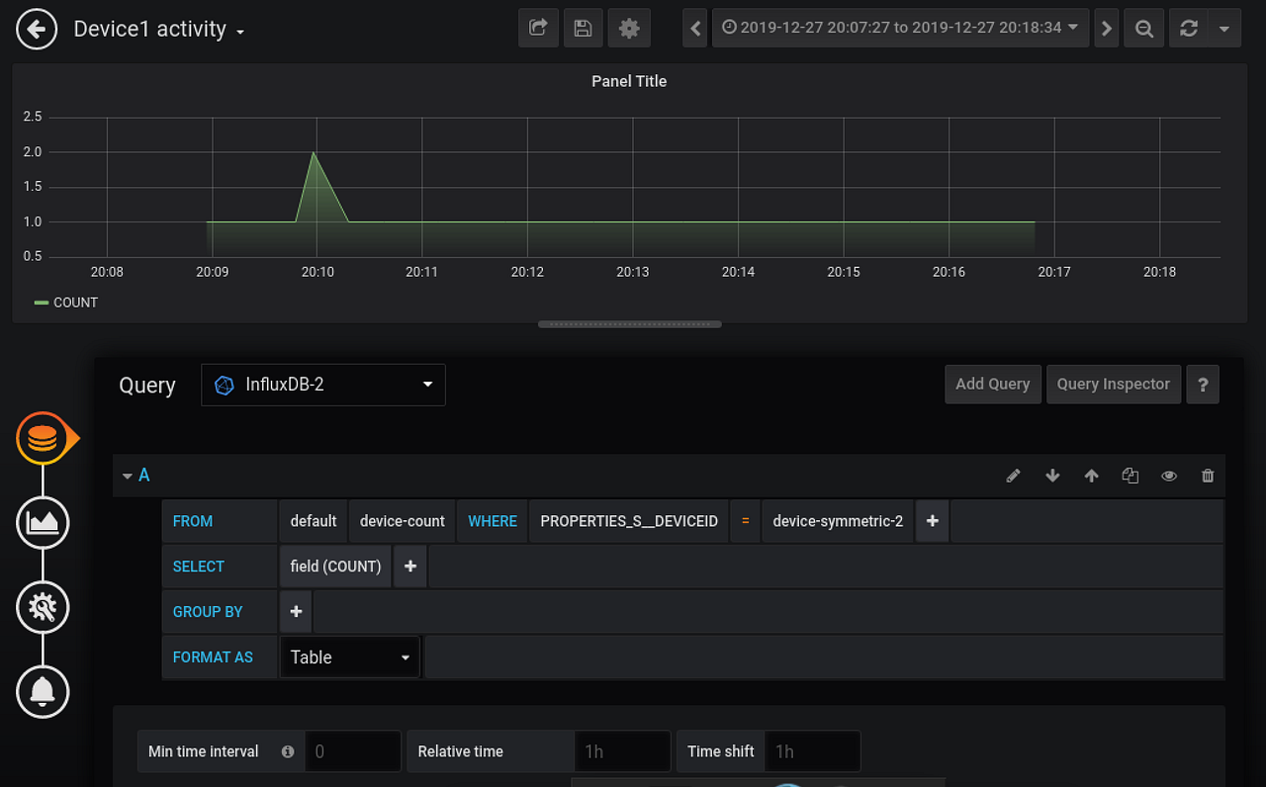Open the Query Inspector
This screenshot has height=787, width=1266.
pos(1114,385)
